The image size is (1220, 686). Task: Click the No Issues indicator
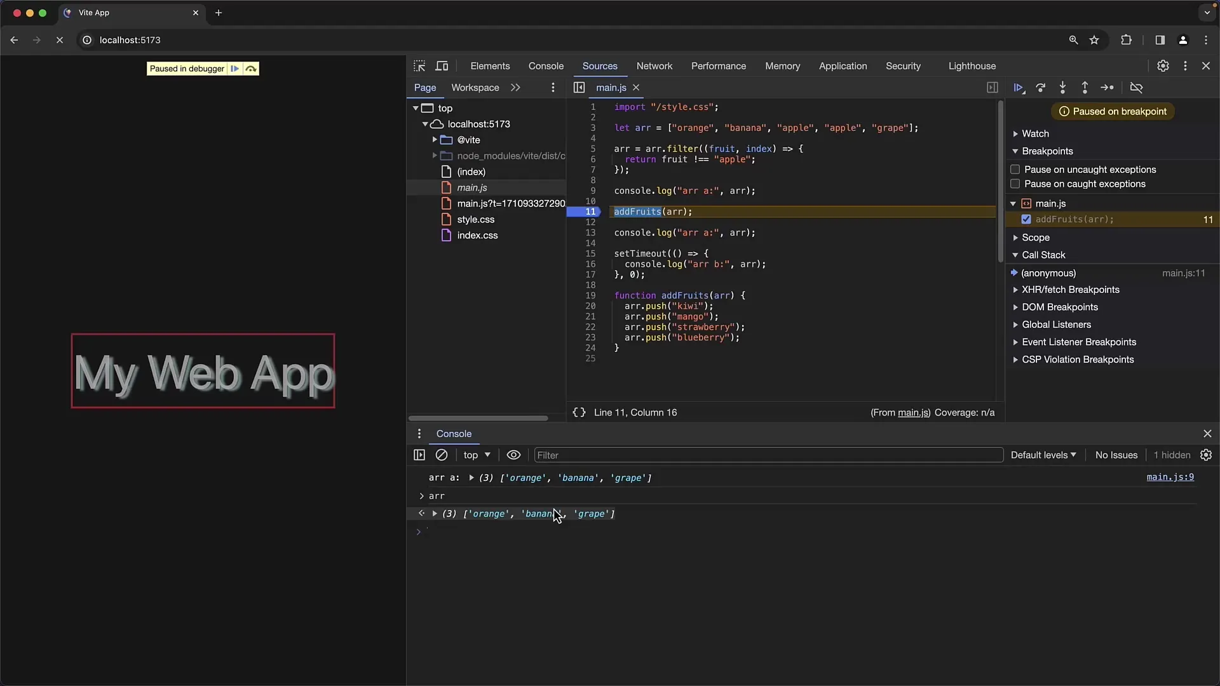click(1116, 455)
